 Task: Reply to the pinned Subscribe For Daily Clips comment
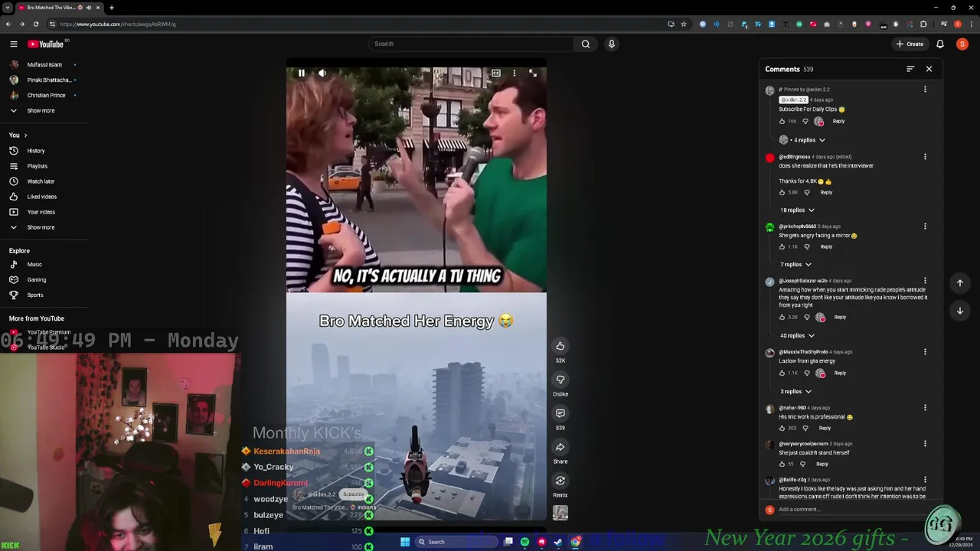point(838,122)
